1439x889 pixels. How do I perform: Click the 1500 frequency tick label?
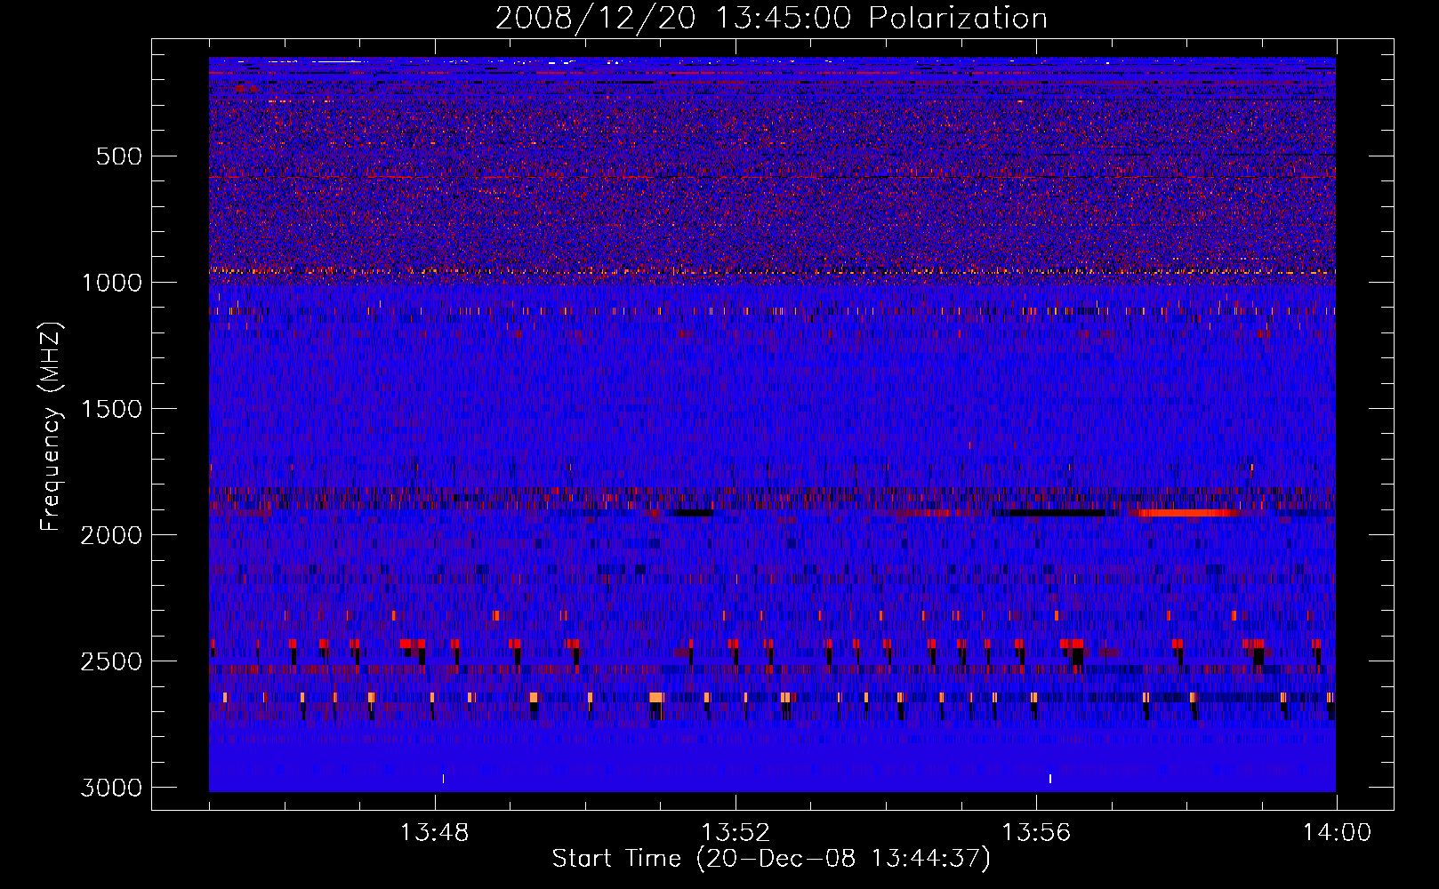tap(111, 409)
